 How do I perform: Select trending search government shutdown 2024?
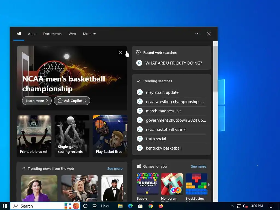[x=171, y=120]
